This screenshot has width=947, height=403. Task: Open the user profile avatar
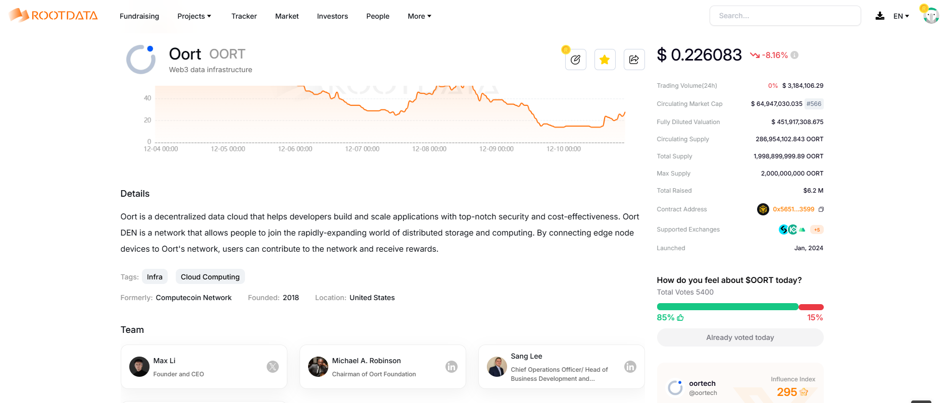(931, 16)
